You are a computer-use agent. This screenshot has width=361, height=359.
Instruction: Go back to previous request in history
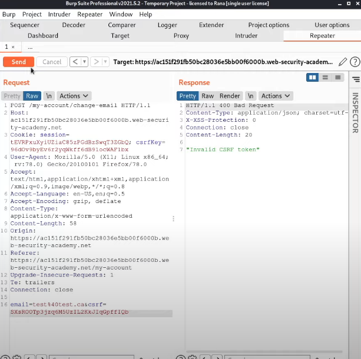click(x=75, y=62)
